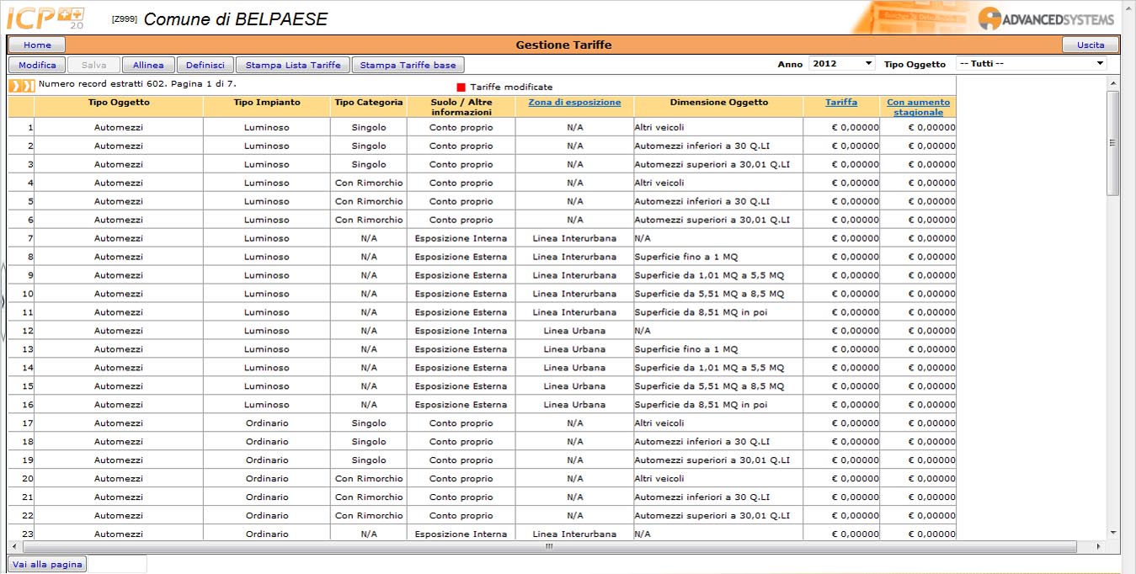Click 'Altri veicoli' in row 20
This screenshot has width=1136, height=574.
coord(659,479)
